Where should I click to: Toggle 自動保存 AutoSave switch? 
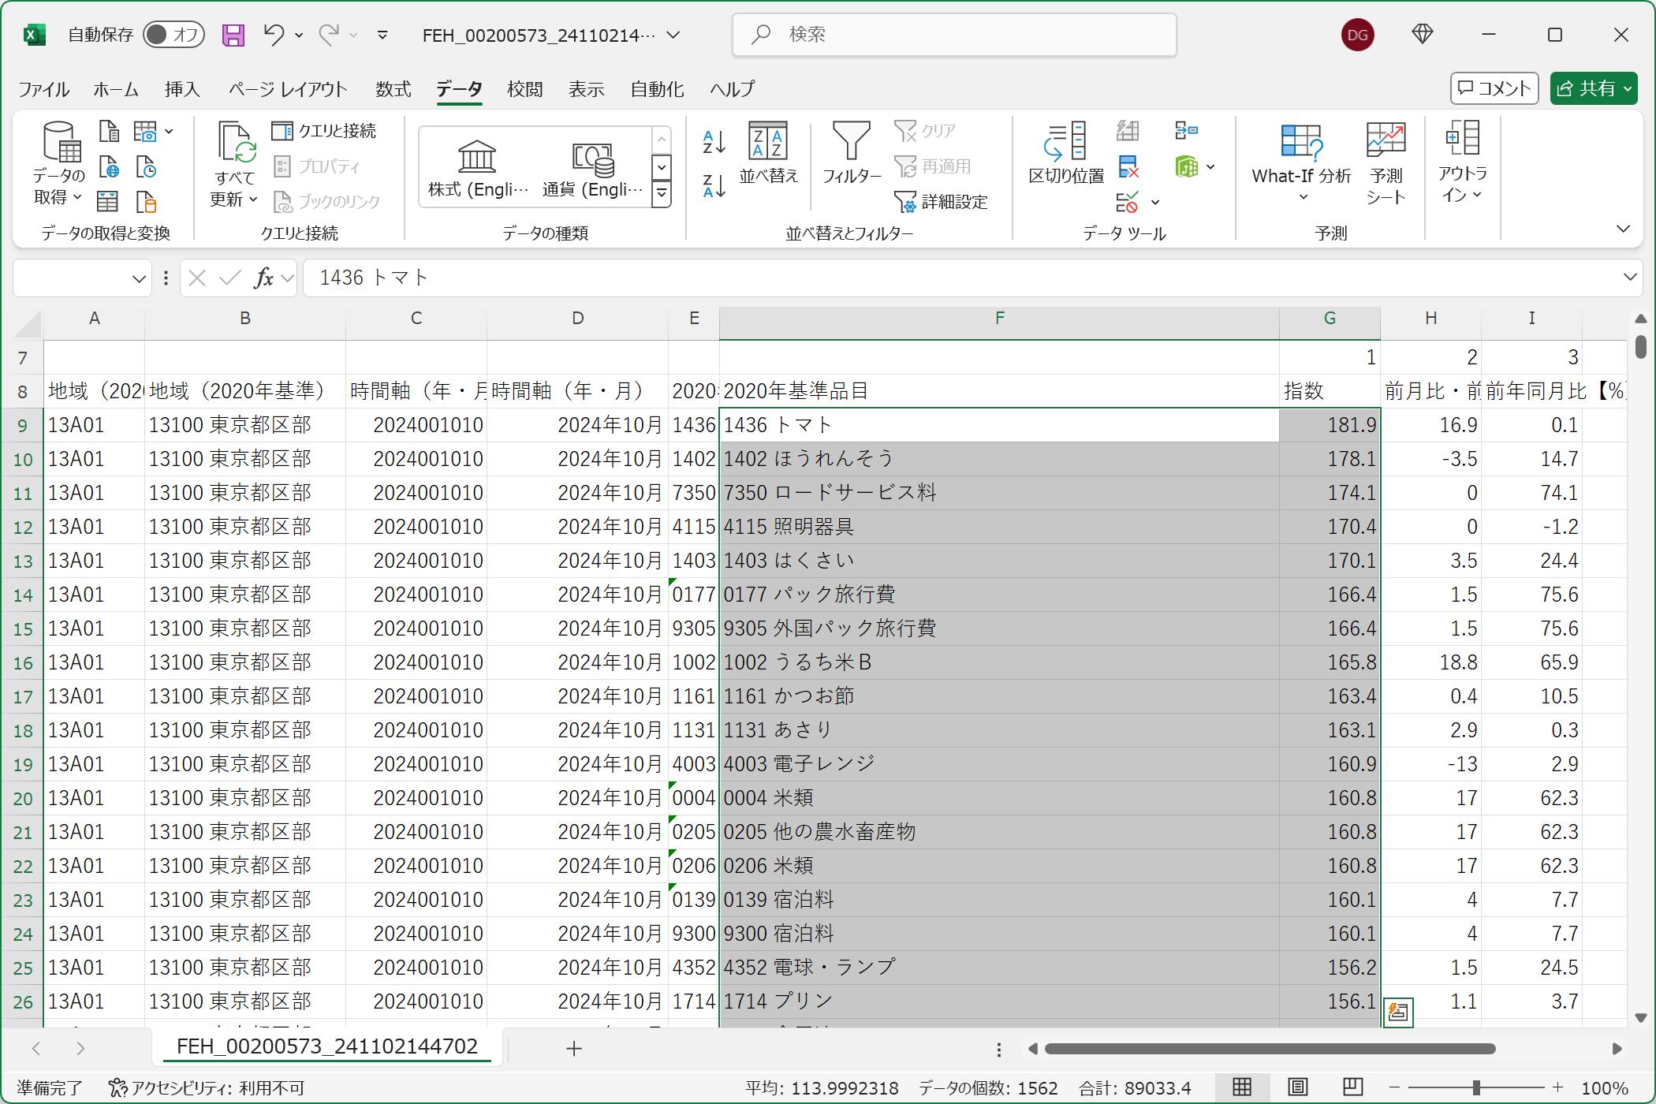tap(173, 35)
